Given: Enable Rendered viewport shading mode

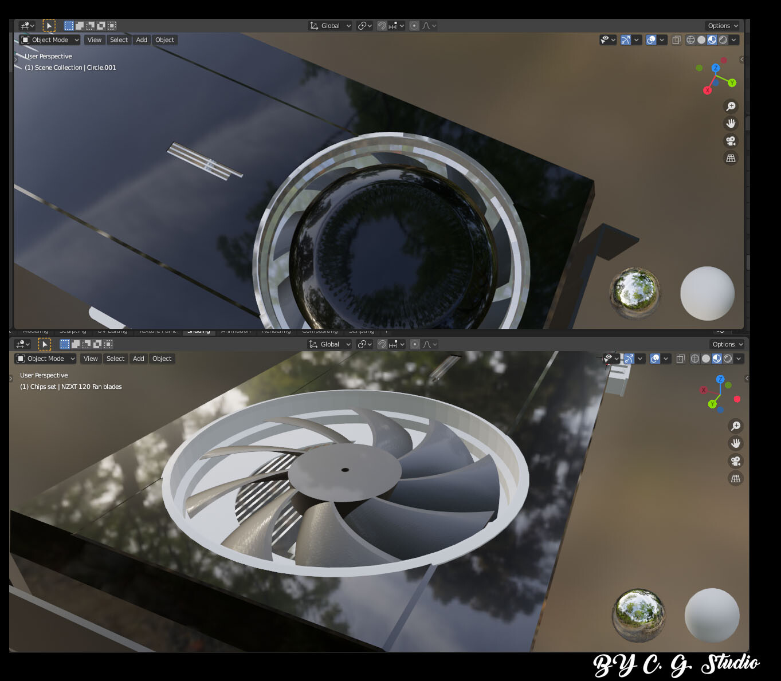Looking at the screenshot, I should (x=723, y=40).
